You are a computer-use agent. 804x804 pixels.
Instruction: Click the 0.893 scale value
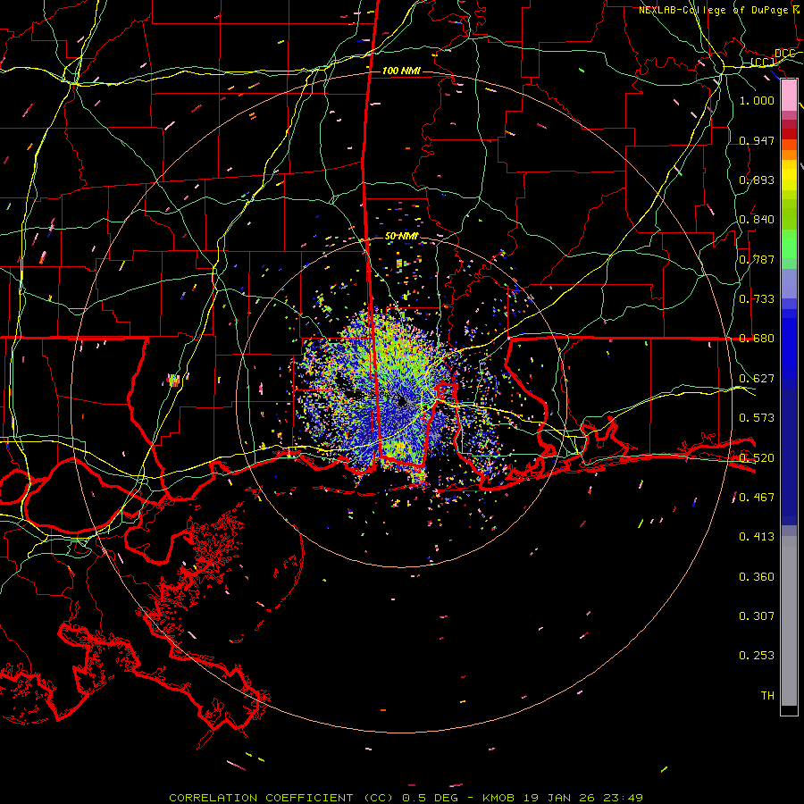(x=757, y=180)
